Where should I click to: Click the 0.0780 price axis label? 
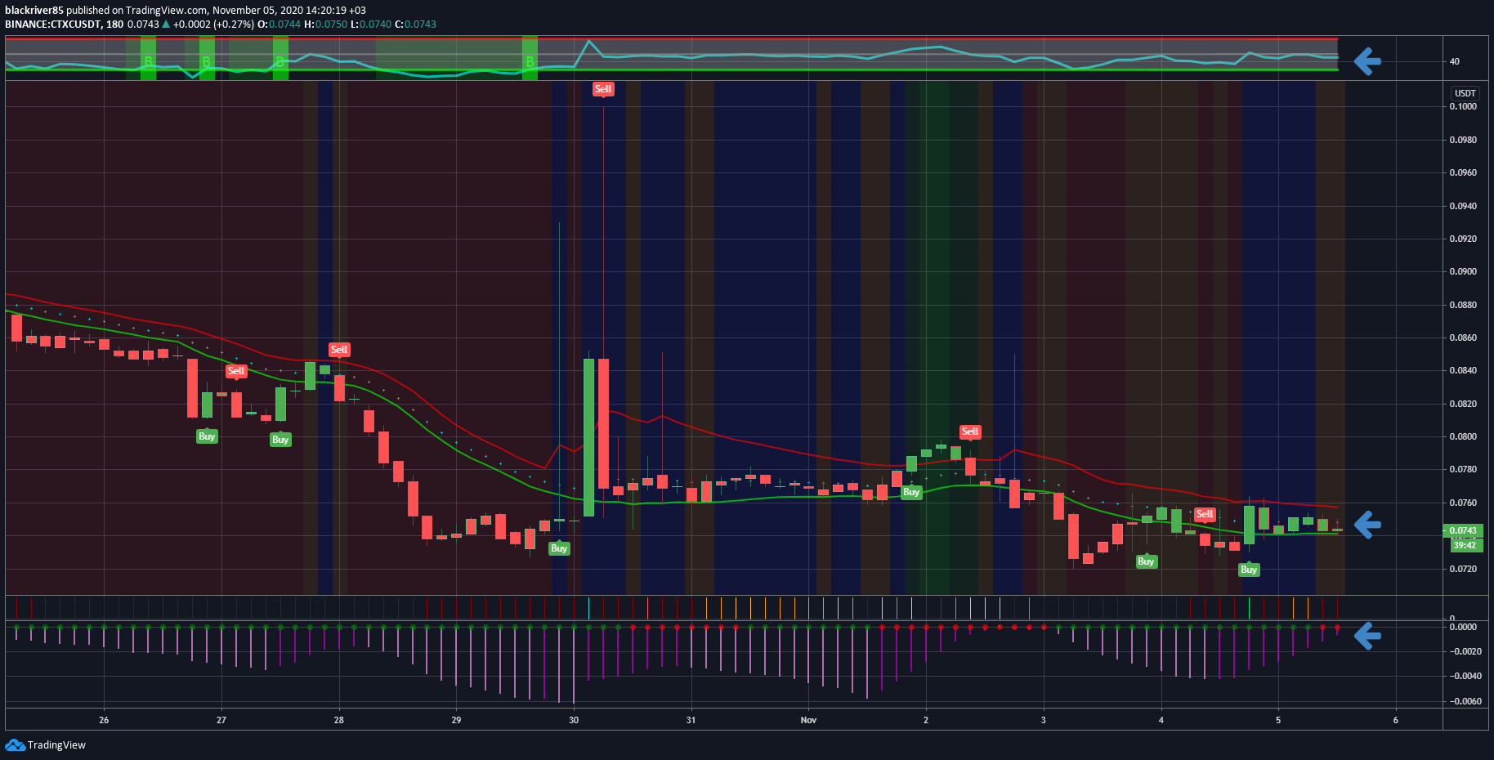[x=1464, y=469]
